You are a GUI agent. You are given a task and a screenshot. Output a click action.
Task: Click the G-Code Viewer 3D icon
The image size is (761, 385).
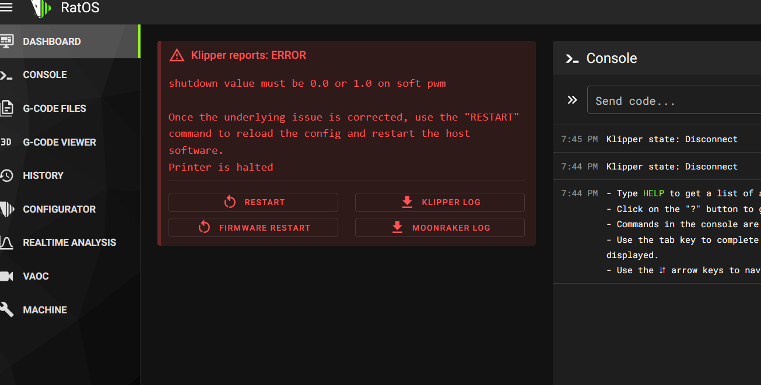point(6,142)
